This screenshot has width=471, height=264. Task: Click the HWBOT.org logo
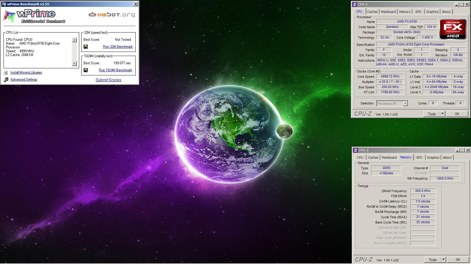click(112, 14)
